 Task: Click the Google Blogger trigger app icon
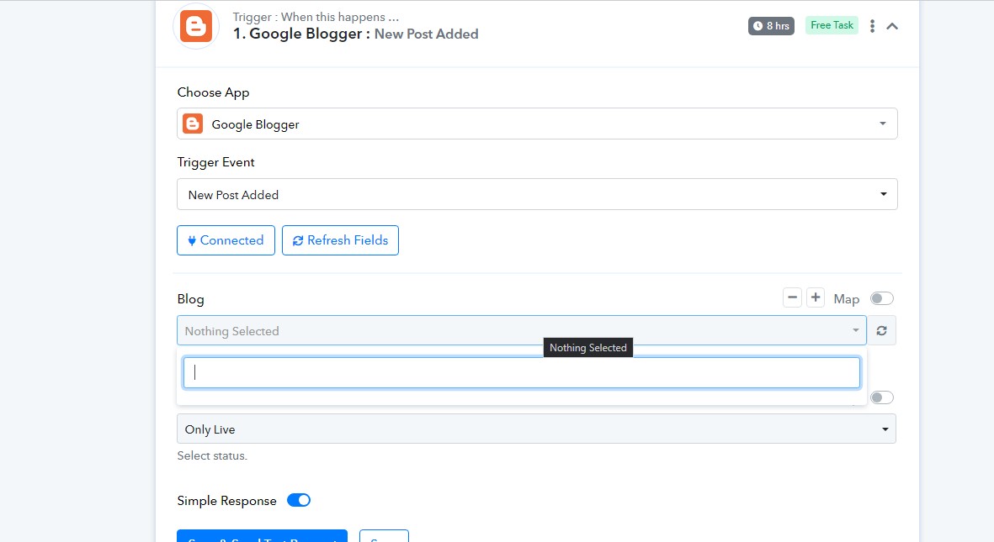coord(196,27)
